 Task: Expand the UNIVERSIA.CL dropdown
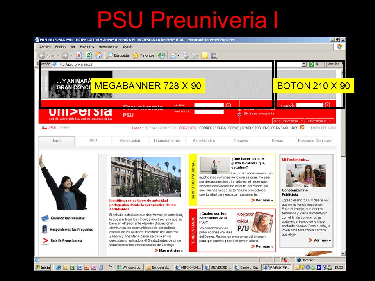[x=319, y=121]
